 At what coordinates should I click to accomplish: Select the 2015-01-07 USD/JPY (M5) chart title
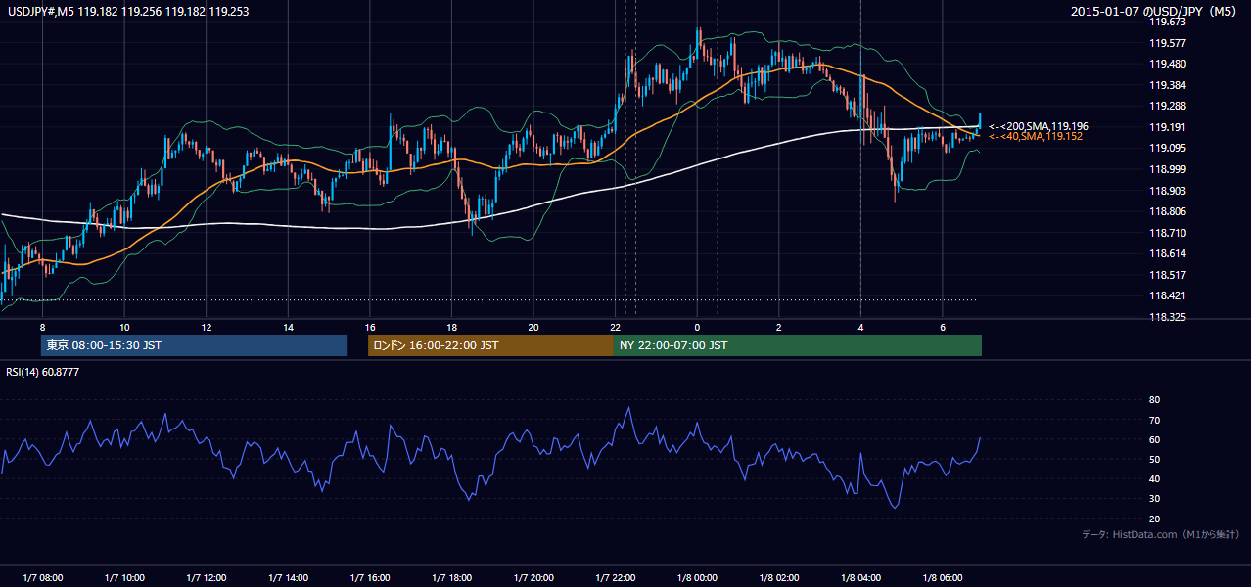point(1155,12)
